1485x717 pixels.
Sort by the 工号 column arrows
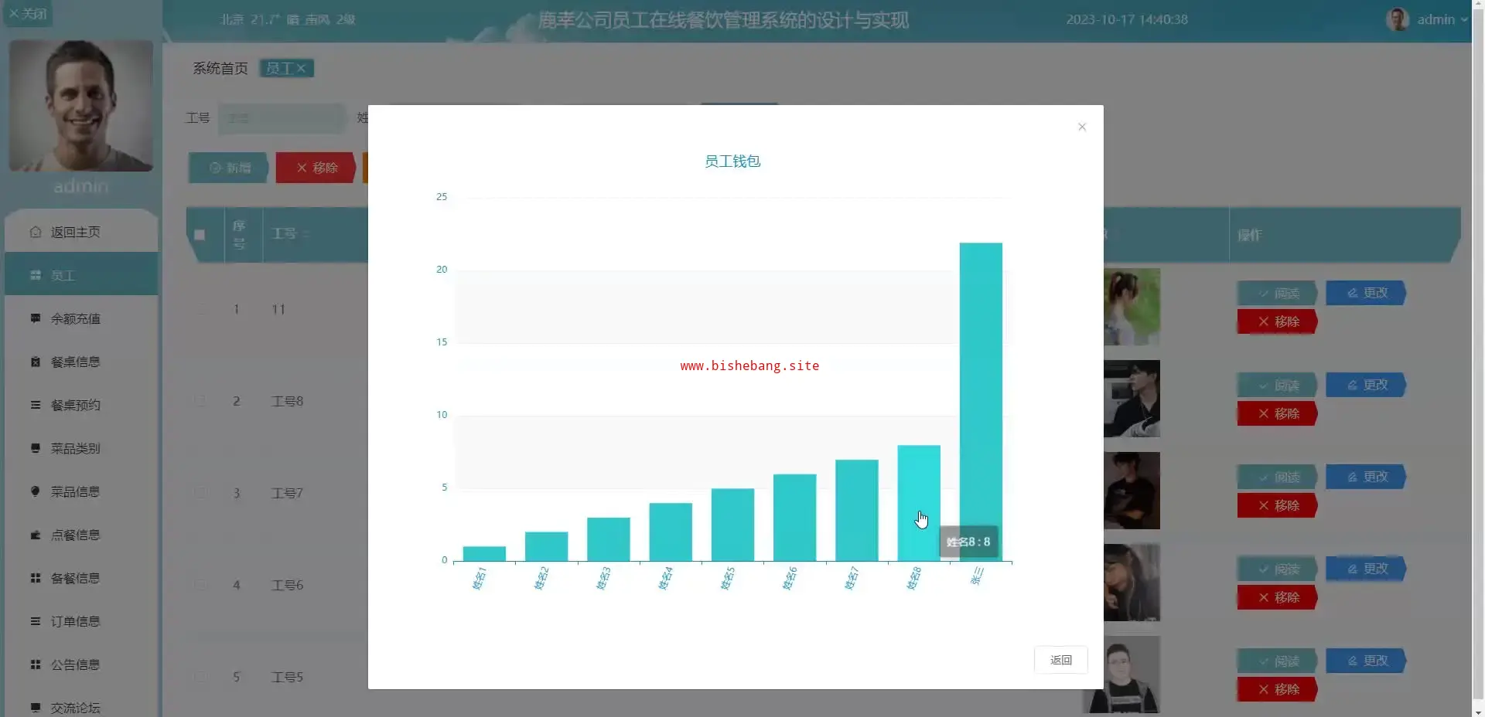pos(306,233)
